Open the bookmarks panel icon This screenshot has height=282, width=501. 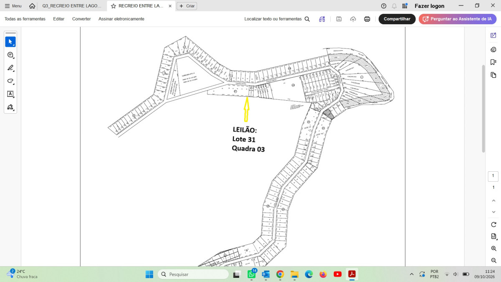click(x=493, y=62)
